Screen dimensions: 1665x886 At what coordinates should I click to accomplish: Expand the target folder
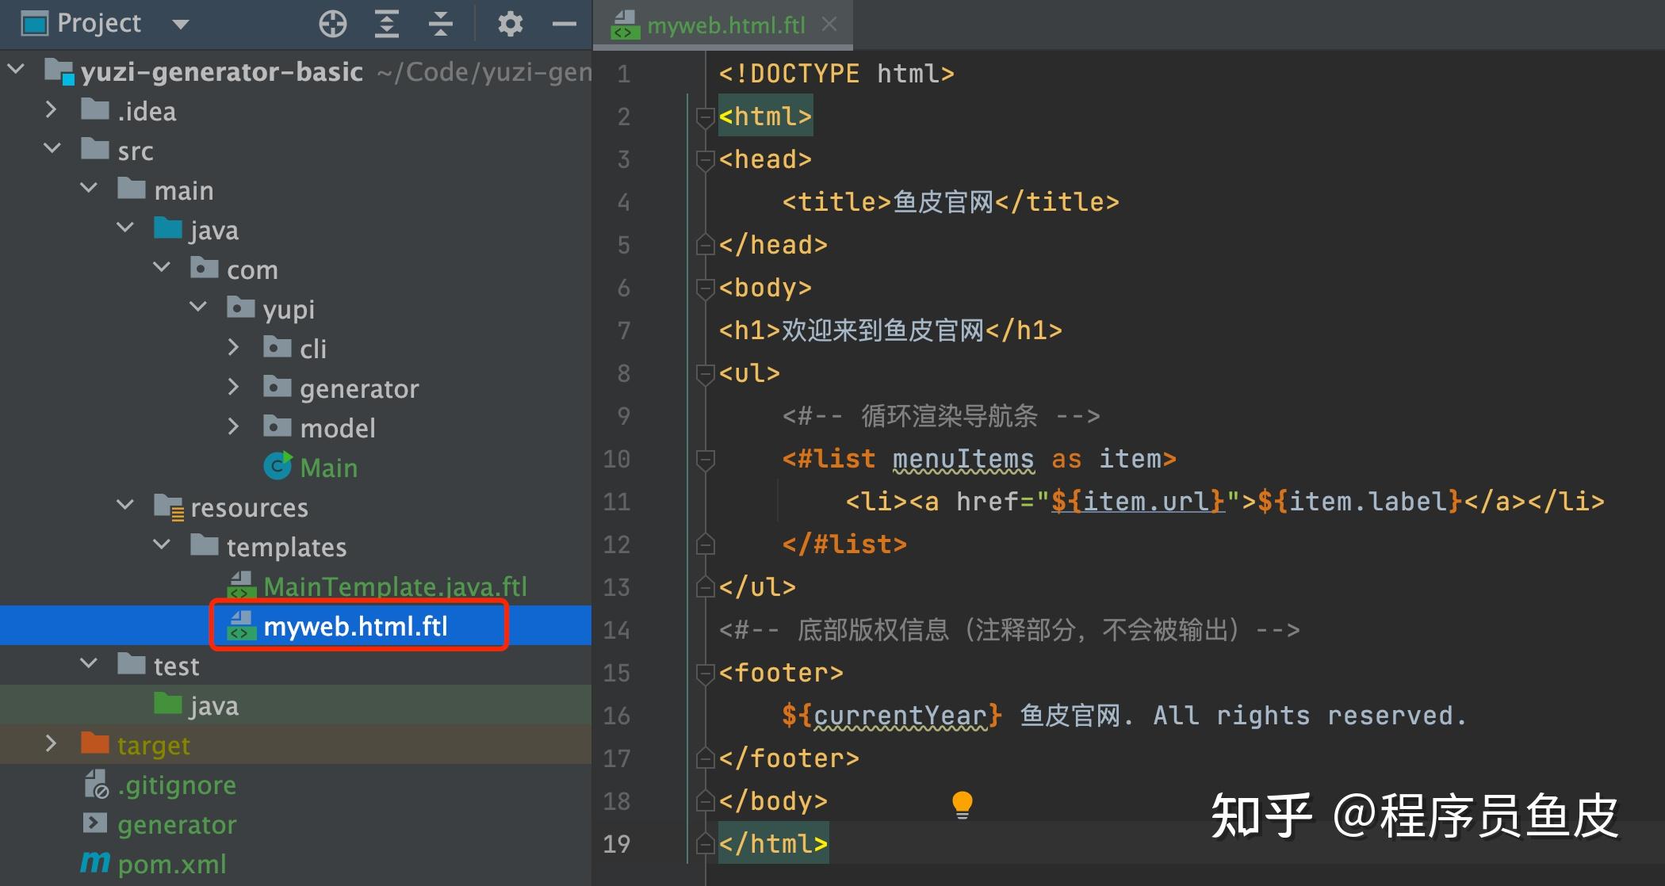(51, 744)
